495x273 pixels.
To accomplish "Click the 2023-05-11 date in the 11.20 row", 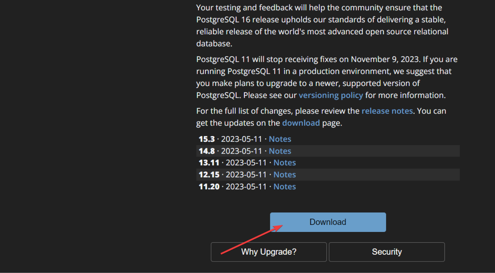I will pos(246,186).
